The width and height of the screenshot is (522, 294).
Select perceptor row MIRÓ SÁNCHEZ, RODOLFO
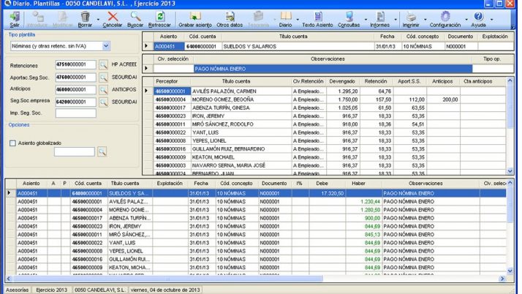coord(330,124)
